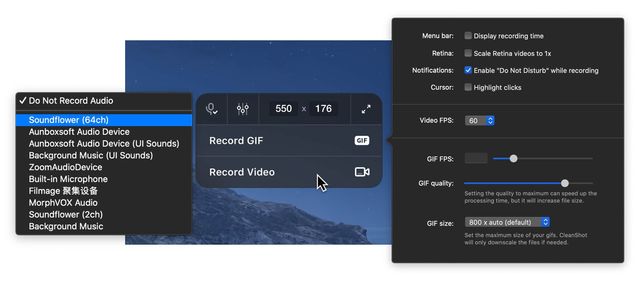
Task: Click the GIF FPS slider handle
Action: click(x=514, y=159)
